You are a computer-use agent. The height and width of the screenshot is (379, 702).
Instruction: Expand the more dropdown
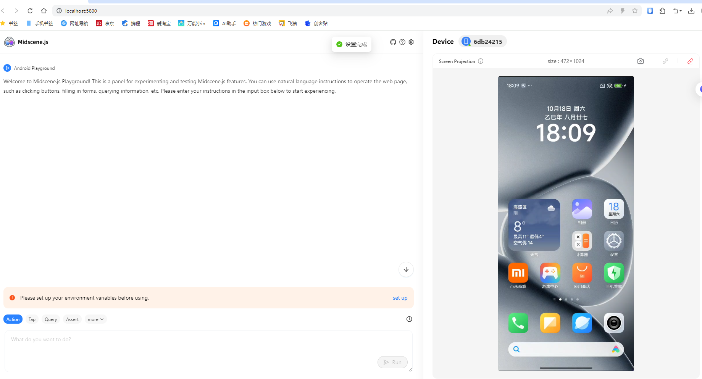[x=95, y=319]
